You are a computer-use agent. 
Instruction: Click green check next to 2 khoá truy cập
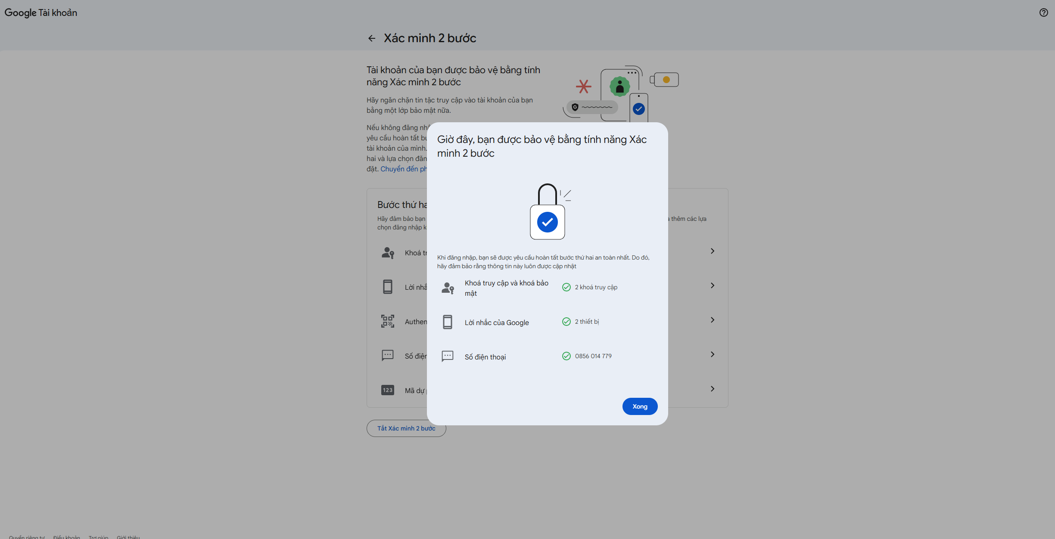click(x=566, y=287)
